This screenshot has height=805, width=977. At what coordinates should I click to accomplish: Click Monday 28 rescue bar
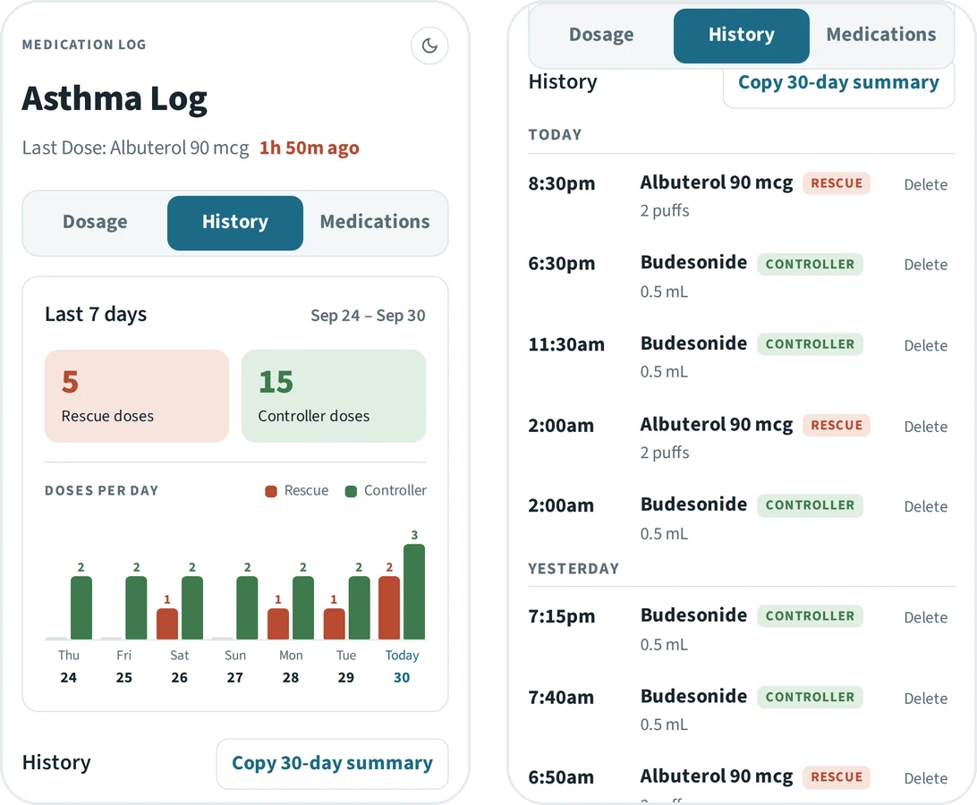tap(278, 623)
